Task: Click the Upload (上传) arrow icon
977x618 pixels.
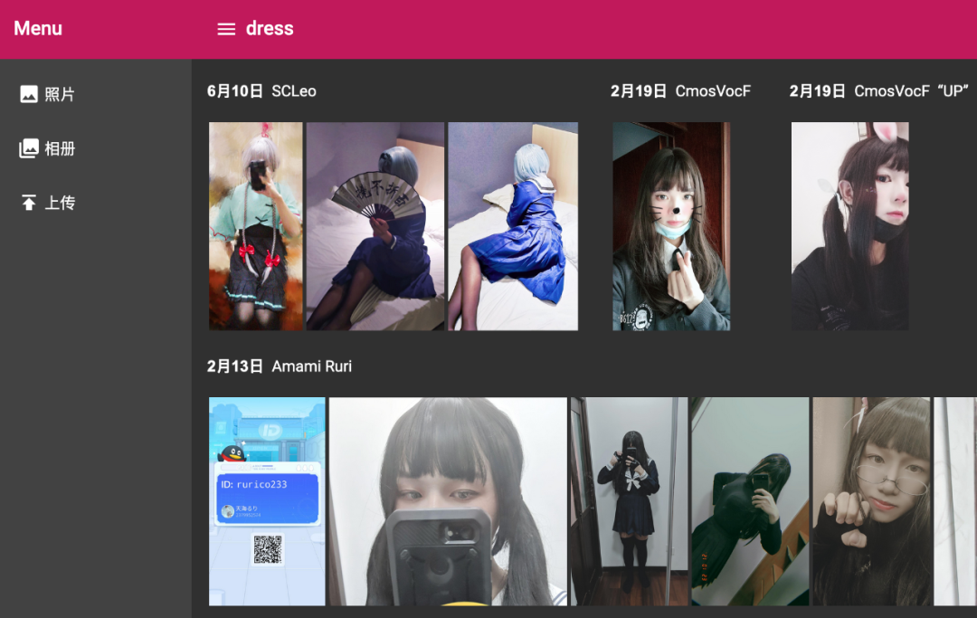Action: pyautogui.click(x=29, y=203)
